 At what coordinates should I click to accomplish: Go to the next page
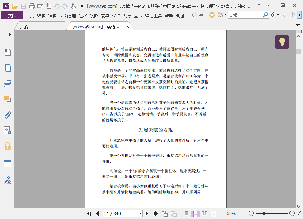point(147,213)
